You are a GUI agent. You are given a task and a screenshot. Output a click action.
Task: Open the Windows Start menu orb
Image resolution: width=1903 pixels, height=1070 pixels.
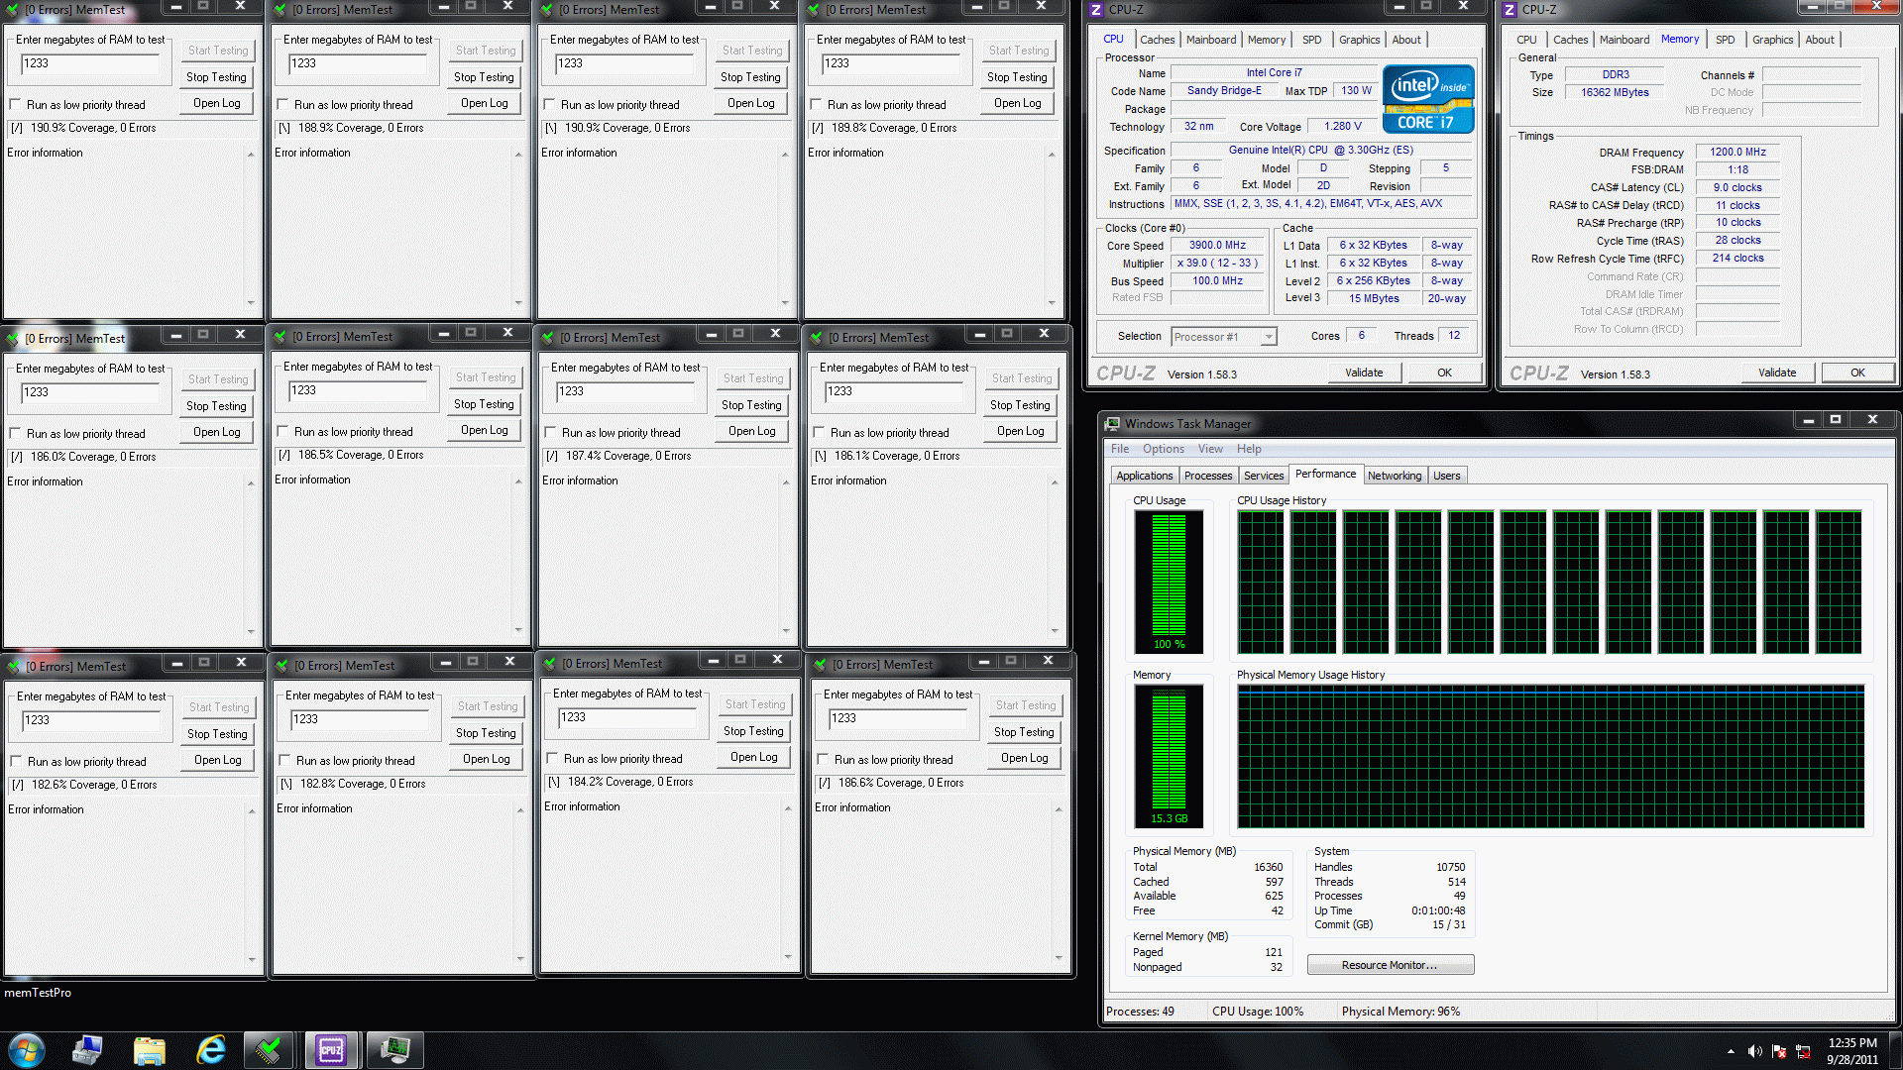tap(27, 1050)
